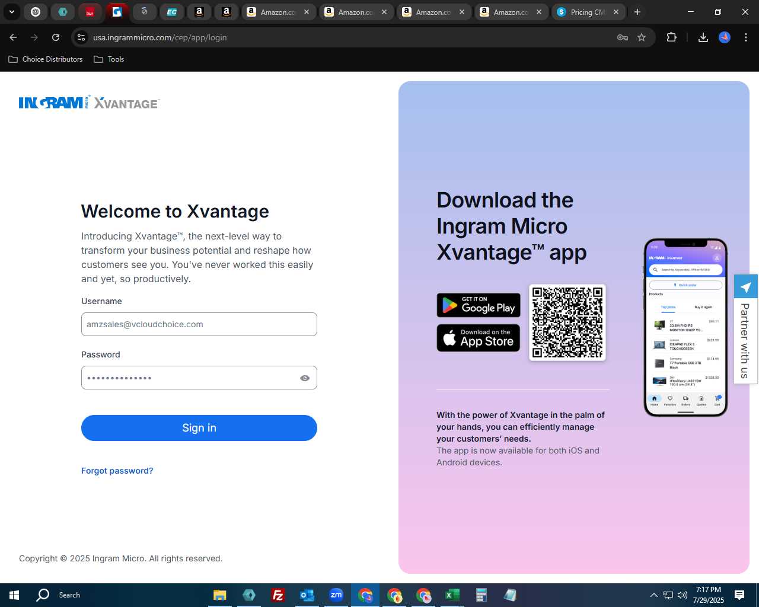Click the copyright 2025 Ingram Micro text
Viewport: 759px width, 607px height.
121,558
